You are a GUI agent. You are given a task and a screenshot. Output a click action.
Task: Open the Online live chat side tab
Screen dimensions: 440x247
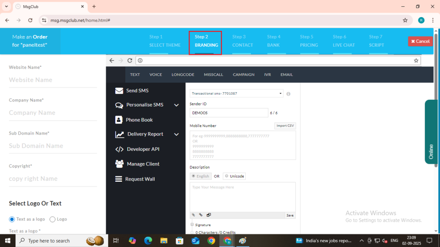431,132
